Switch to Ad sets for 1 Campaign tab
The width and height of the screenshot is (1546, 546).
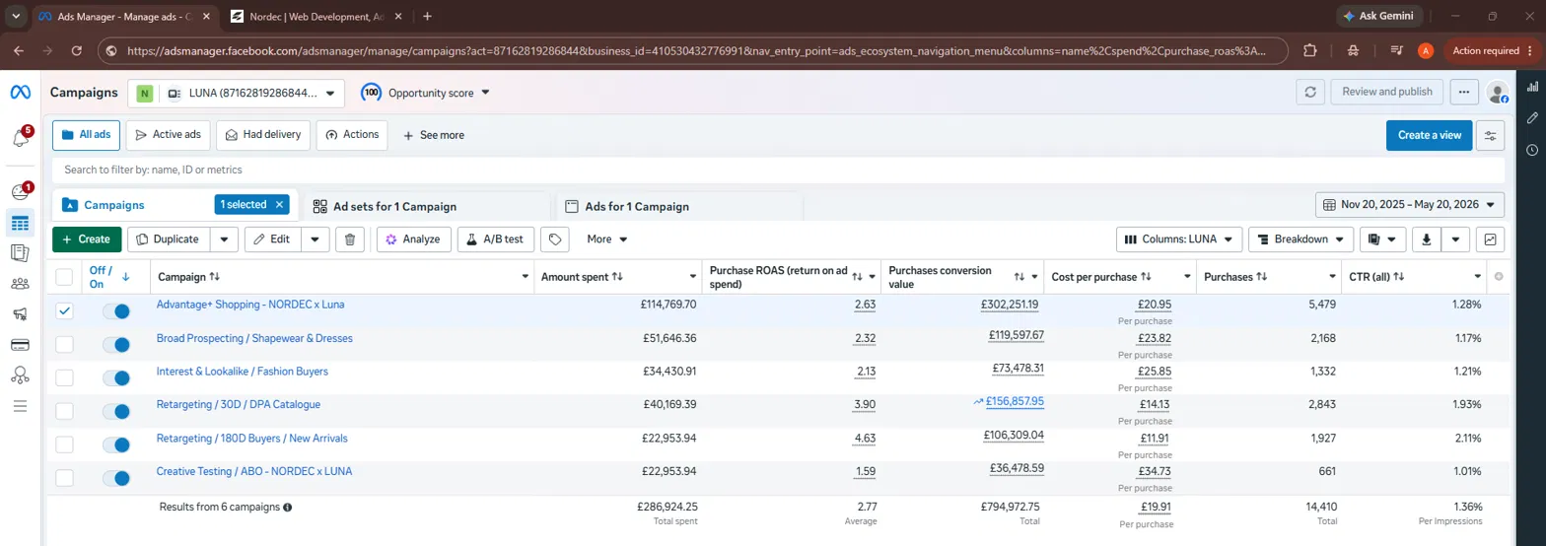coord(426,206)
